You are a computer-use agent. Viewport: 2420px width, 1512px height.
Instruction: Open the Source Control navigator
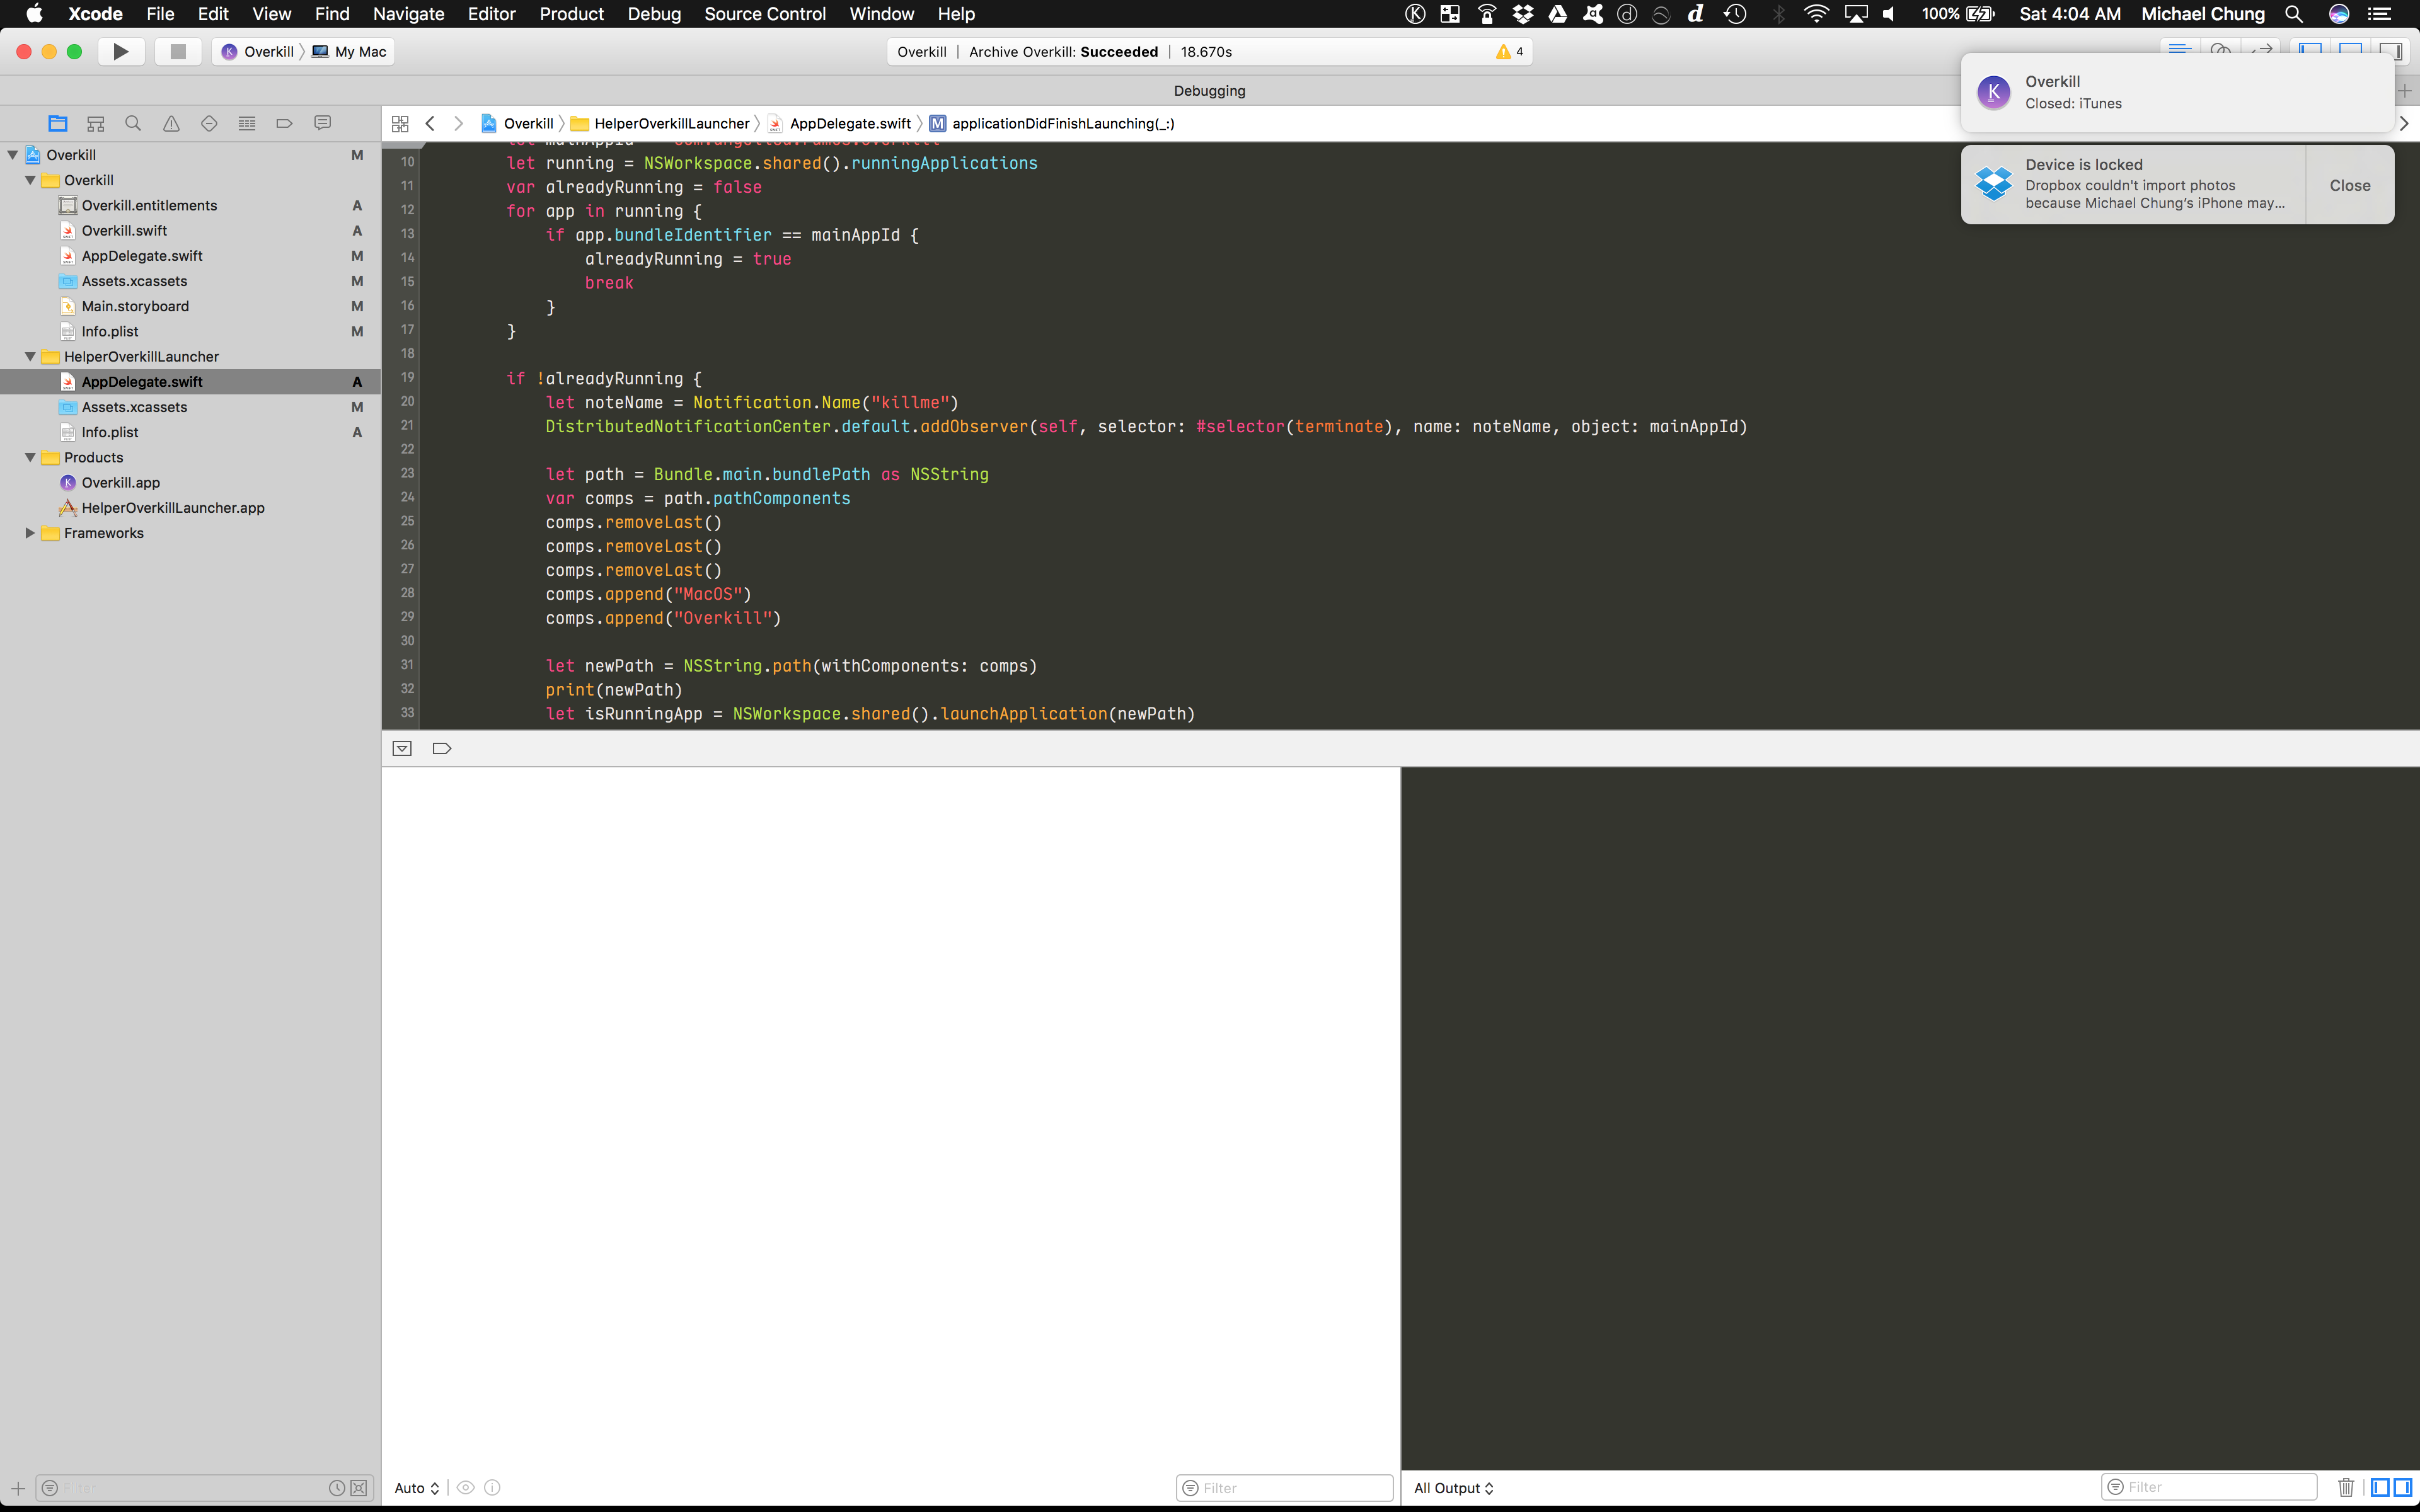(x=95, y=122)
